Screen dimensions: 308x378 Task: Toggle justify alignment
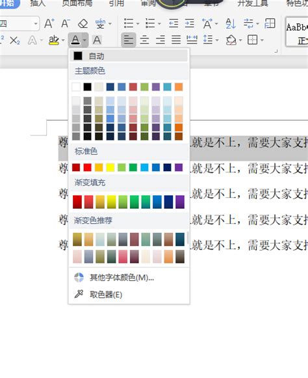click(x=176, y=40)
